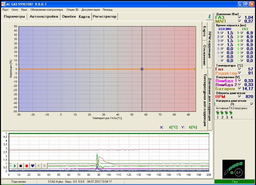Click active gas injector 3 icon
This screenshot has width=256, height=185.
pos(227,113)
